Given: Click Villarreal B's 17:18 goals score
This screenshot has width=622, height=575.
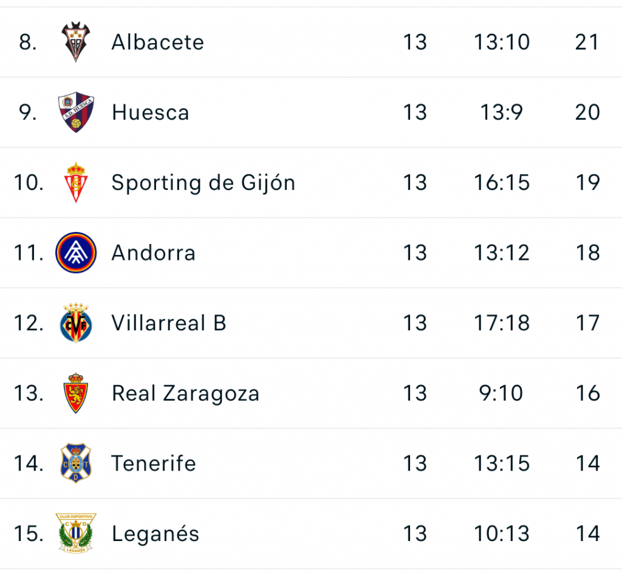Looking at the screenshot, I should click(501, 323).
